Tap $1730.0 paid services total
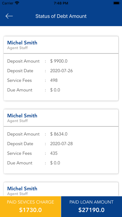This screenshot has height=217, width=122. click(30, 210)
